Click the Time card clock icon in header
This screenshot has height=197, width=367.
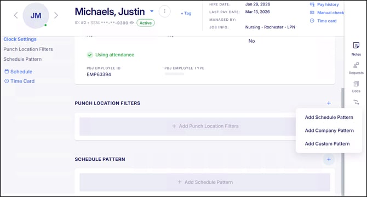tap(312, 21)
